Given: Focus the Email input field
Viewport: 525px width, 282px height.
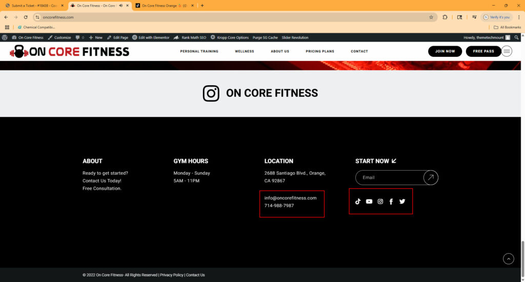Looking at the screenshot, I should [390, 177].
